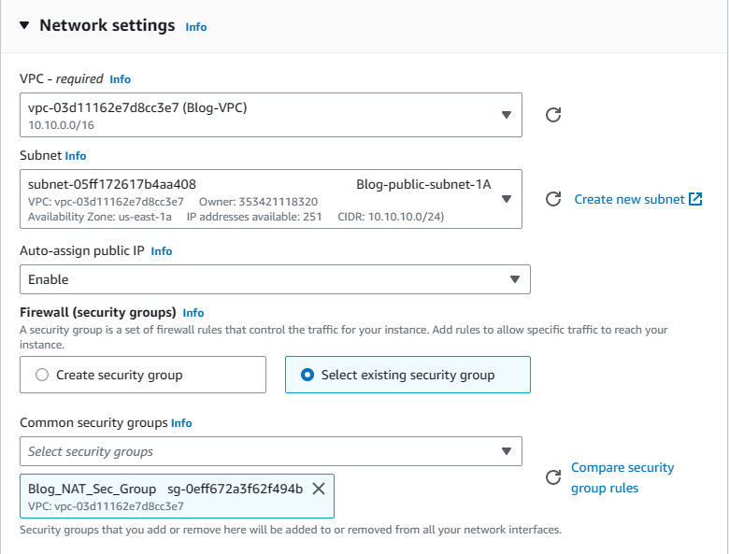Remove Blog_NAT_Sec_Group security group

(319, 489)
